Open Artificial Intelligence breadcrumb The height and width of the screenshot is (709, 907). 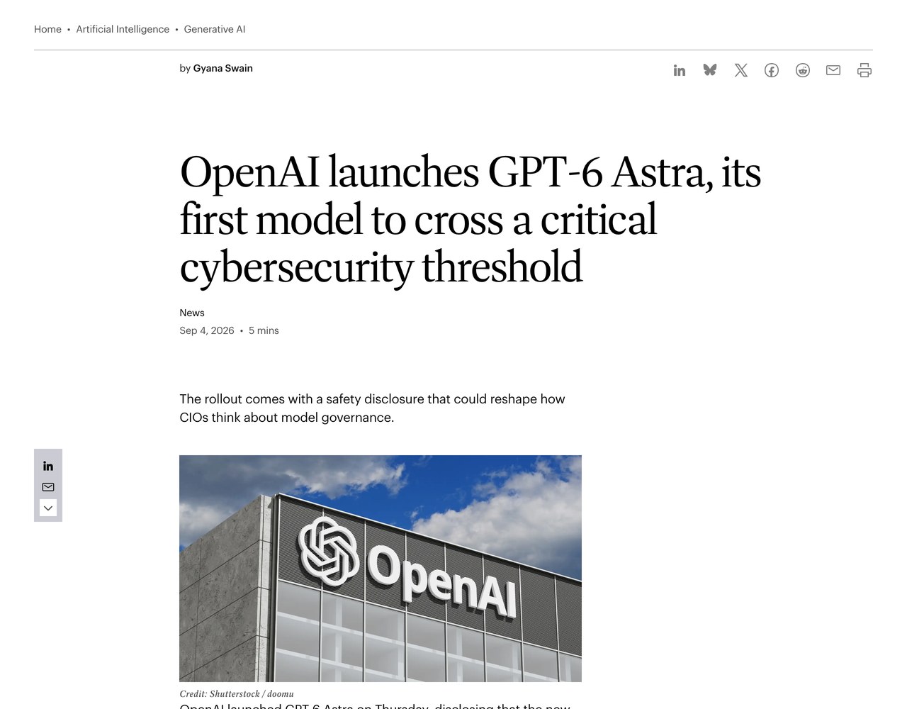coord(123,29)
